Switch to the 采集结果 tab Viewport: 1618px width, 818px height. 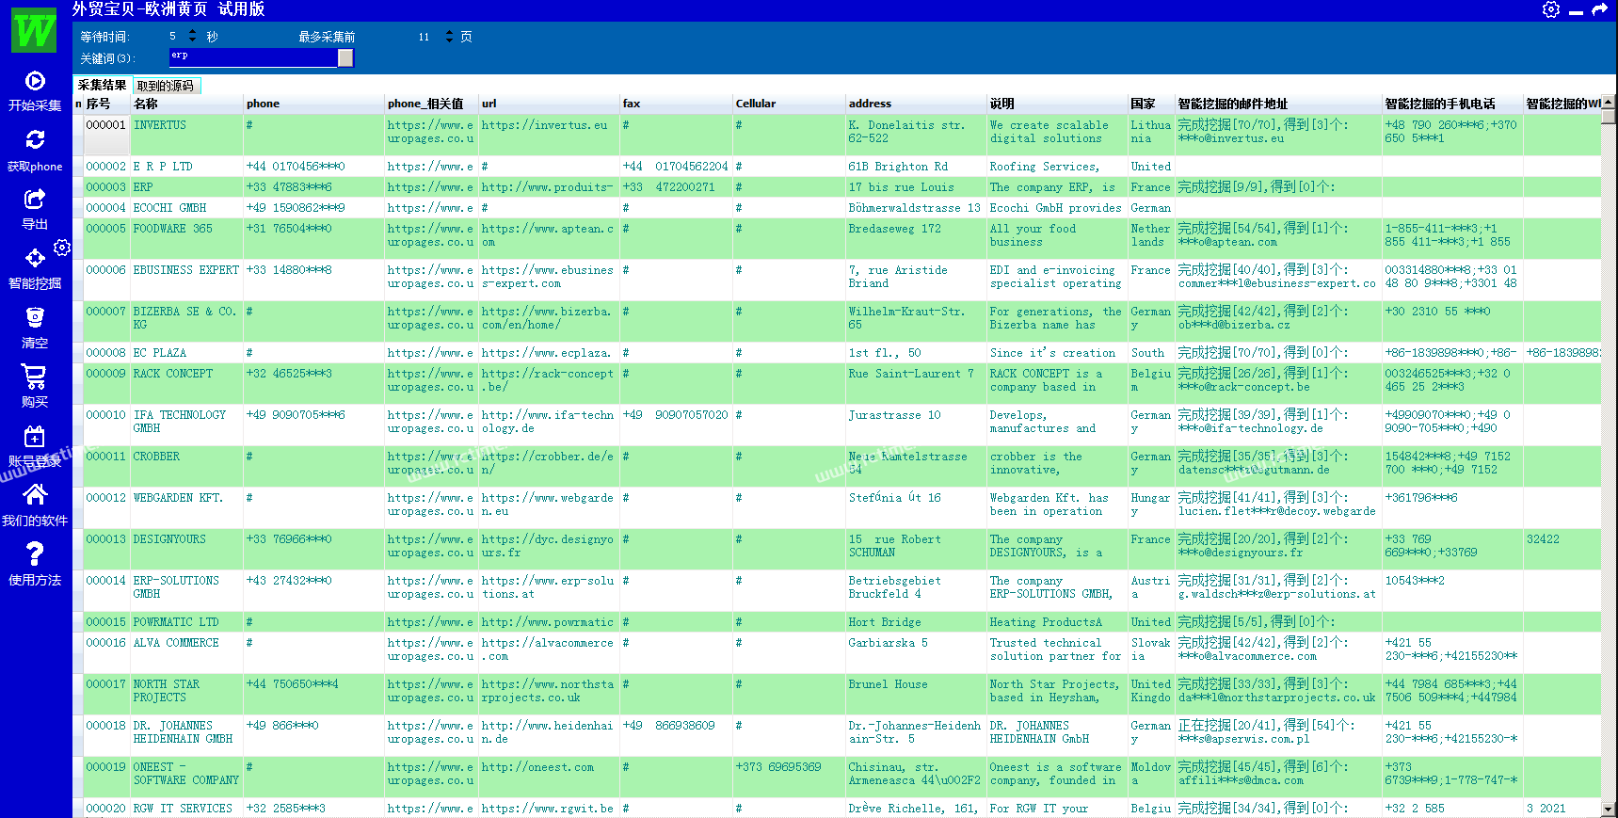102,86
